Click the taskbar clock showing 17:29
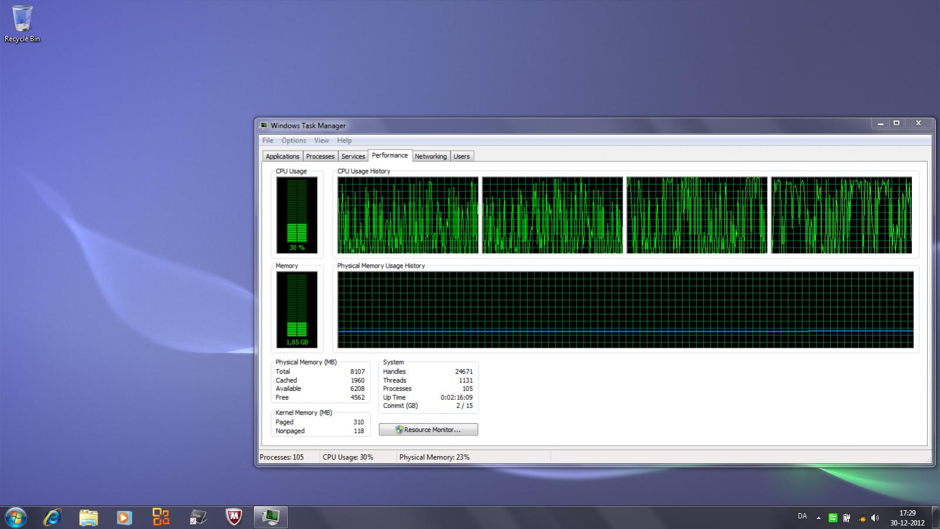 click(x=907, y=518)
